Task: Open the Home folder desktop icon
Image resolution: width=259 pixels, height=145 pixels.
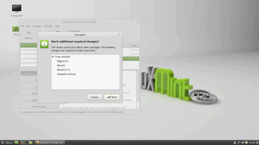Action: click(x=16, y=30)
